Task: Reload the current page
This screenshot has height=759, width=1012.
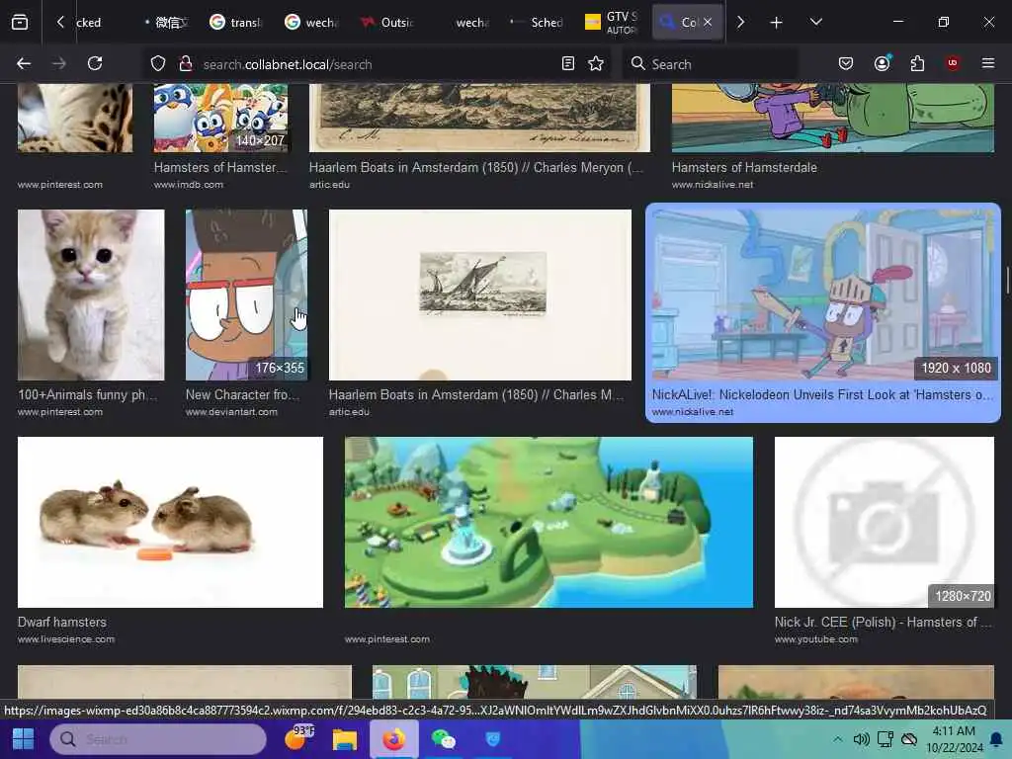Action: 95,63
